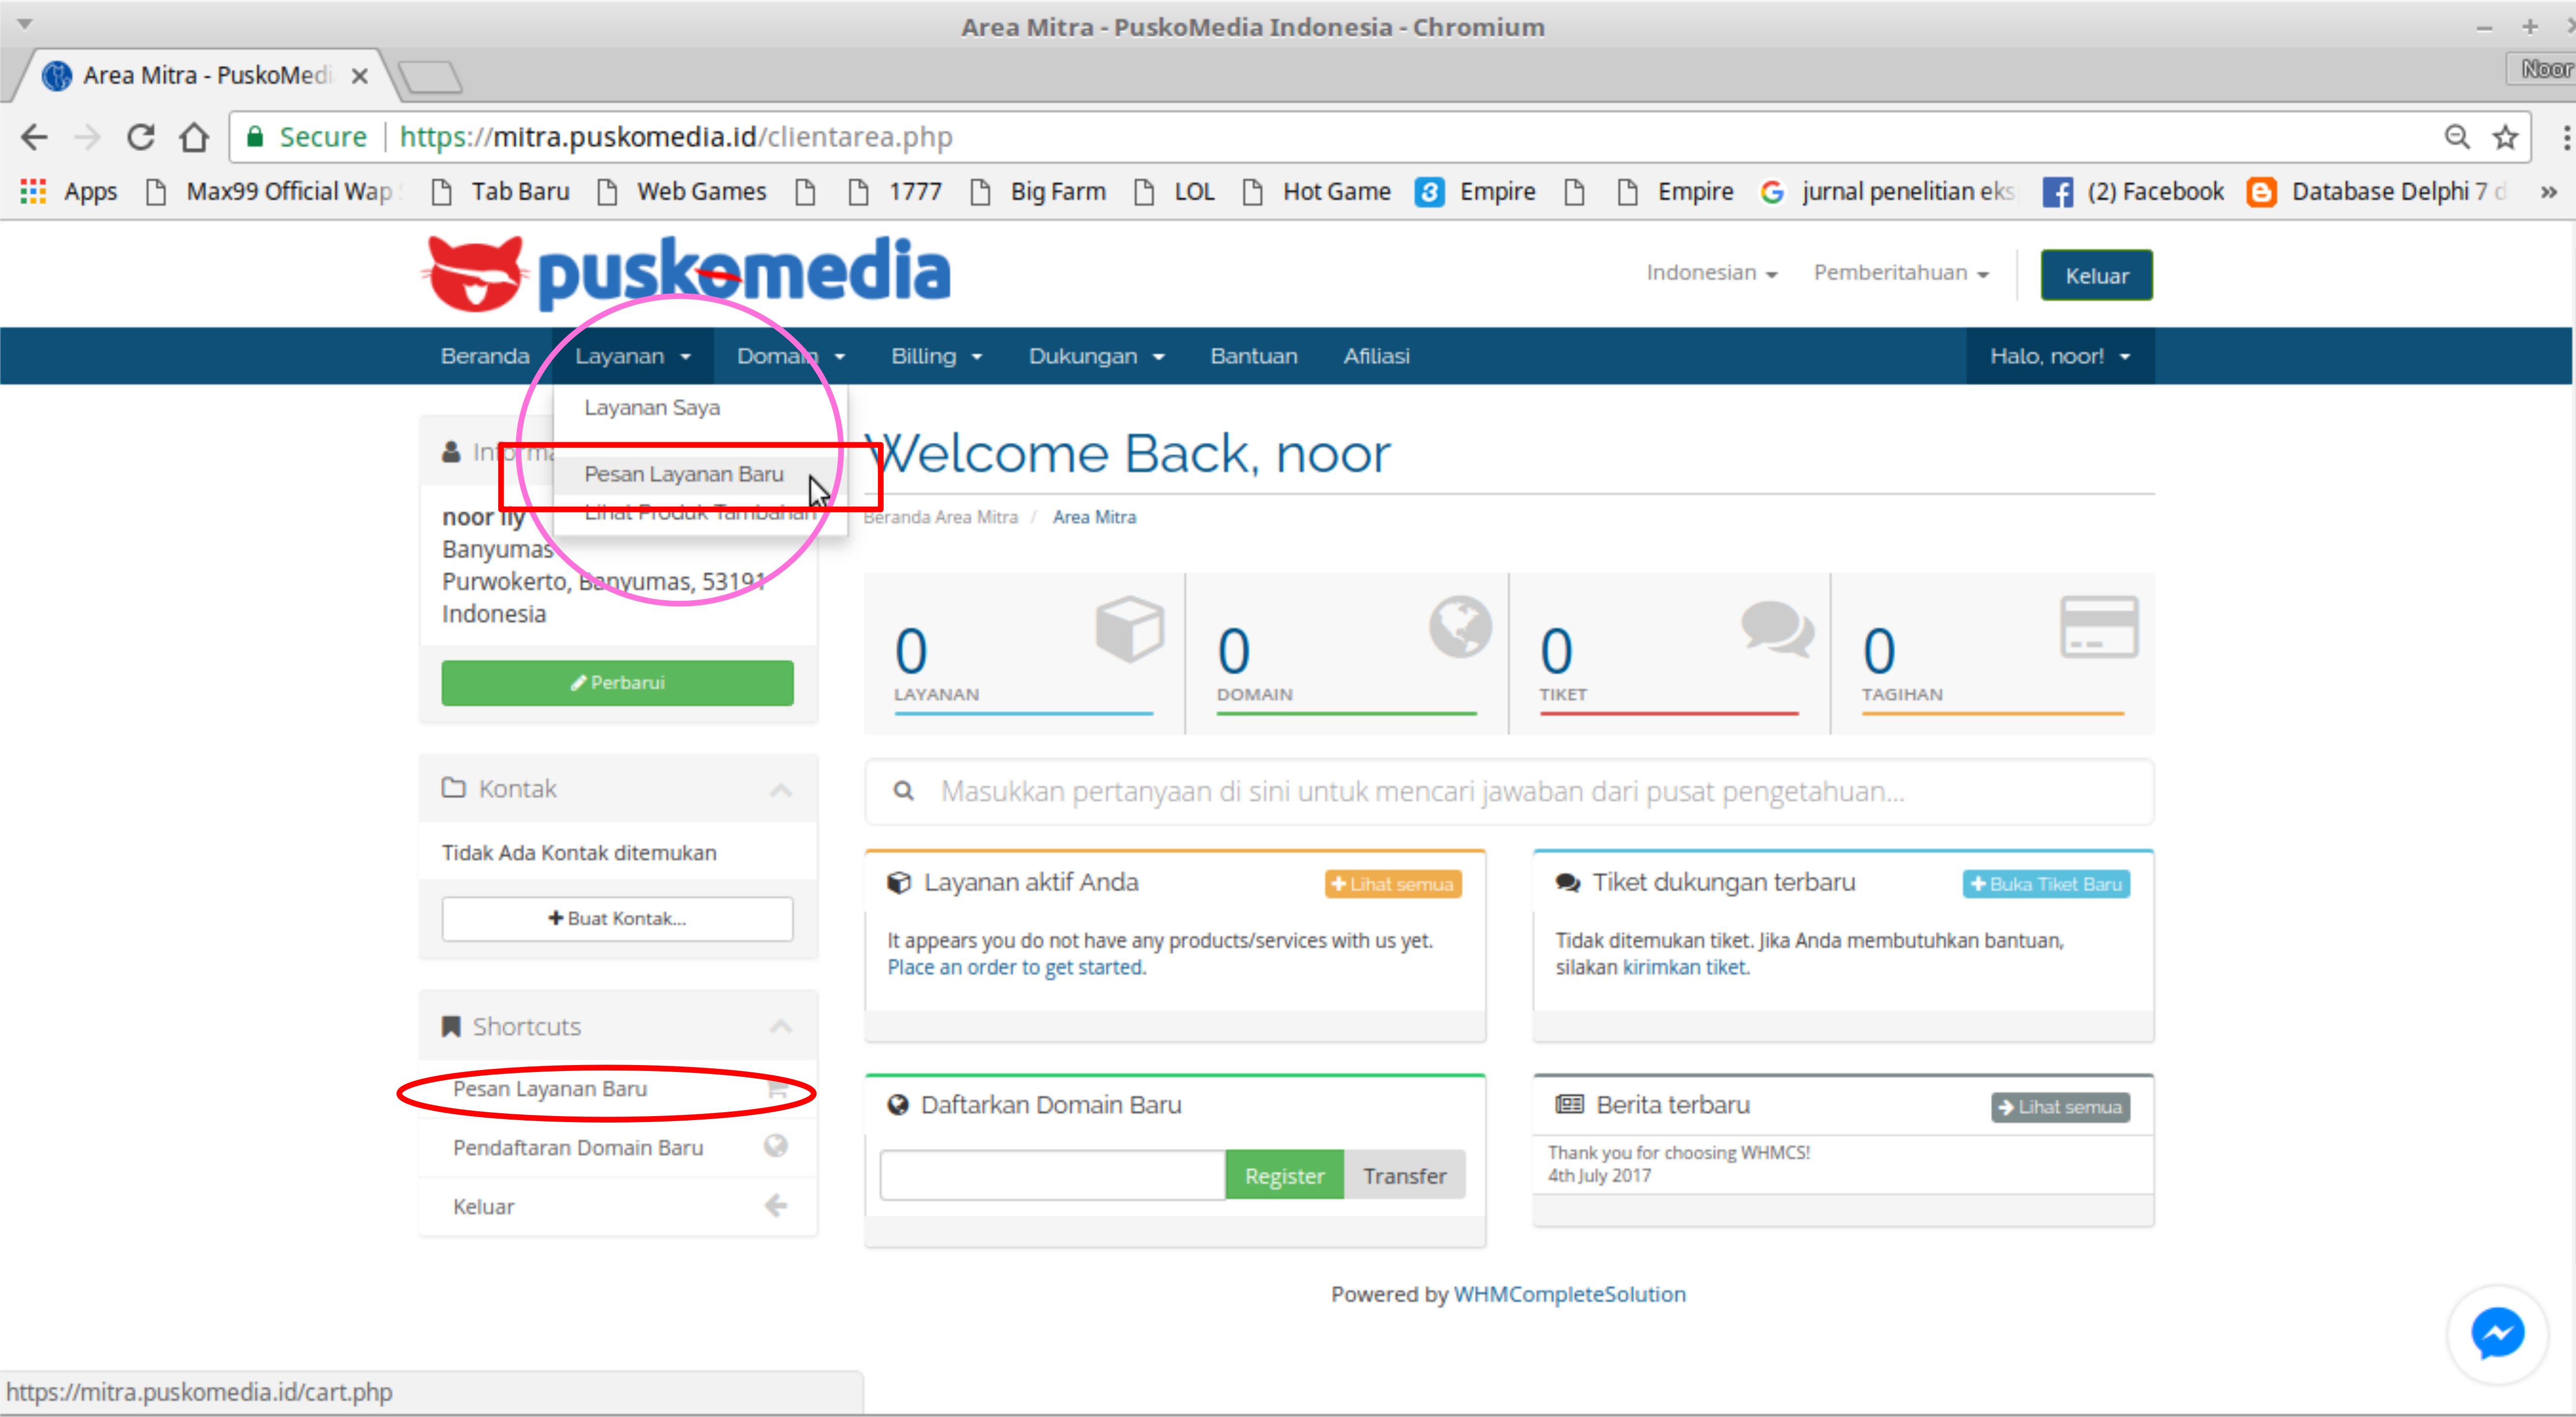This screenshot has width=2576, height=1417.
Task: Click the Tagihan credit card icon
Action: coord(2099,626)
